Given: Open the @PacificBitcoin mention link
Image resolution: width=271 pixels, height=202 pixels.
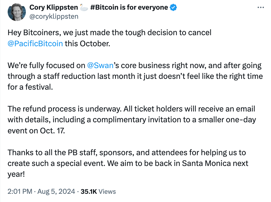Looking at the screenshot, I should [35, 43].
